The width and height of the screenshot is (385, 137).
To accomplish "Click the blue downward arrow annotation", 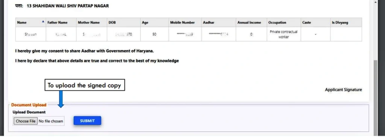I will tap(61, 99).
